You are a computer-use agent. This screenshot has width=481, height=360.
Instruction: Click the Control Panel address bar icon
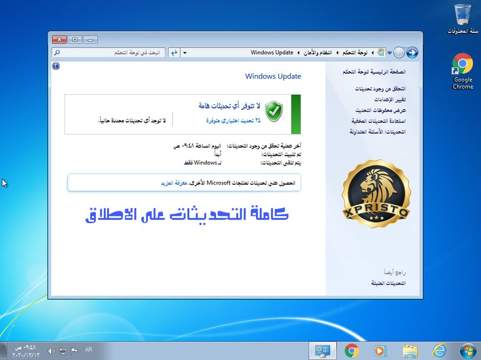pyautogui.click(x=381, y=52)
